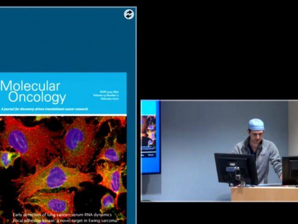Click the swap layout arrows icon
298x224 pixels.
[129, 14]
